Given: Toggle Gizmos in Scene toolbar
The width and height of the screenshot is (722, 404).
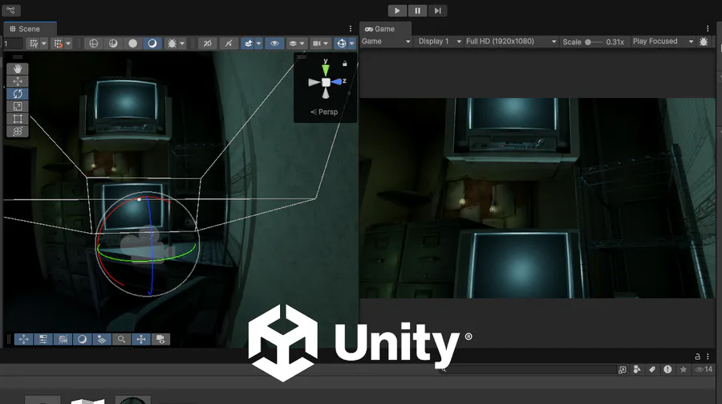Looking at the screenshot, I should [x=341, y=43].
